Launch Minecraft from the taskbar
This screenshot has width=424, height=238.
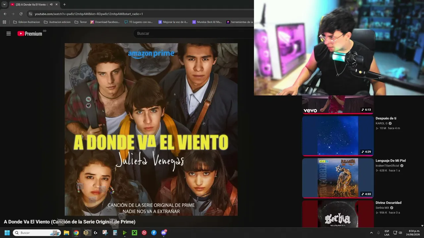click(x=134, y=233)
